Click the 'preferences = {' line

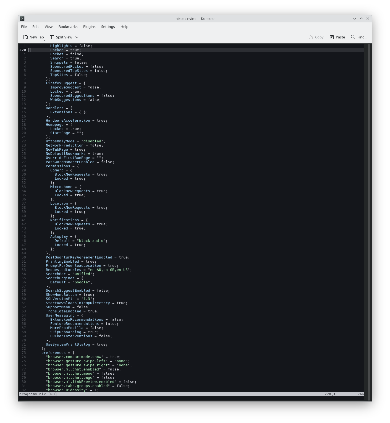[58, 353]
